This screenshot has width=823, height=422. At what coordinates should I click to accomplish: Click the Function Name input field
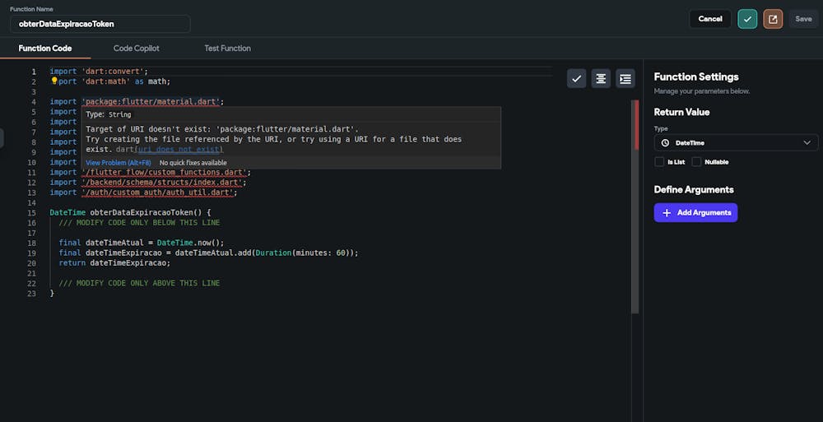[100, 24]
